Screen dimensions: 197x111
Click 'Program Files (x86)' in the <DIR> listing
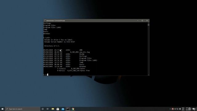88,60
